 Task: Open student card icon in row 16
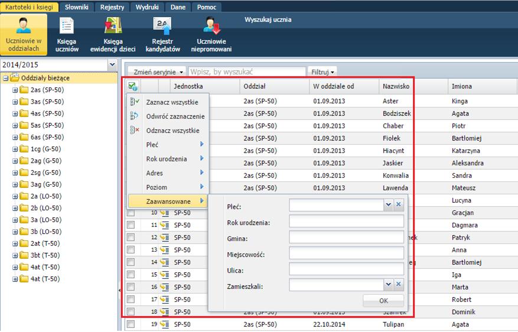pyautogui.click(x=165, y=287)
